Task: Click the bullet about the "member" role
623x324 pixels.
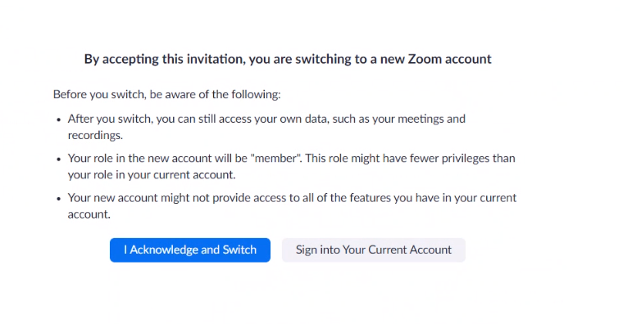Action: (291, 167)
